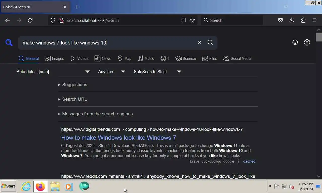Open a new browser tab
Image resolution: width=322 pixels, height=193 pixels.
pyautogui.click(x=77, y=7)
